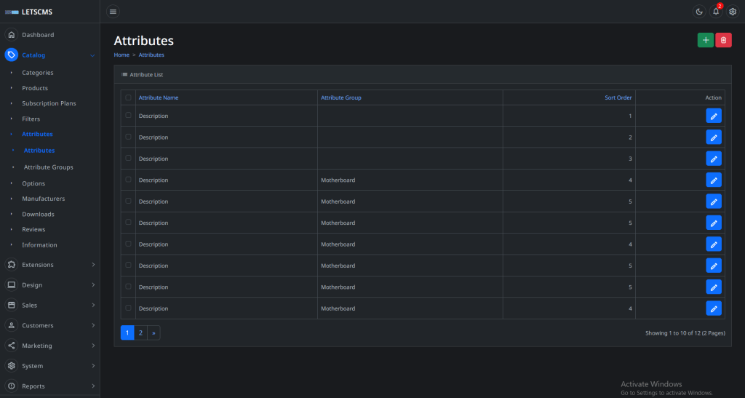Open notifications bell in the header
This screenshot has width=745, height=398.
tap(716, 12)
